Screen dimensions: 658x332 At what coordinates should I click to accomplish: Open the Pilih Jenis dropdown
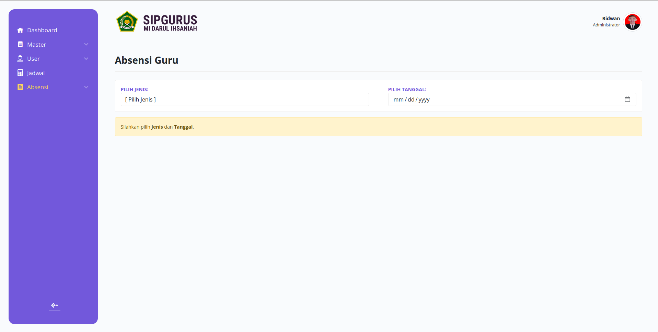[x=245, y=99]
